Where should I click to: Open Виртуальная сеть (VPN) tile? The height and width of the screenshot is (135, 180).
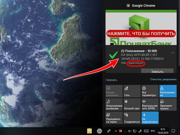(150, 104)
